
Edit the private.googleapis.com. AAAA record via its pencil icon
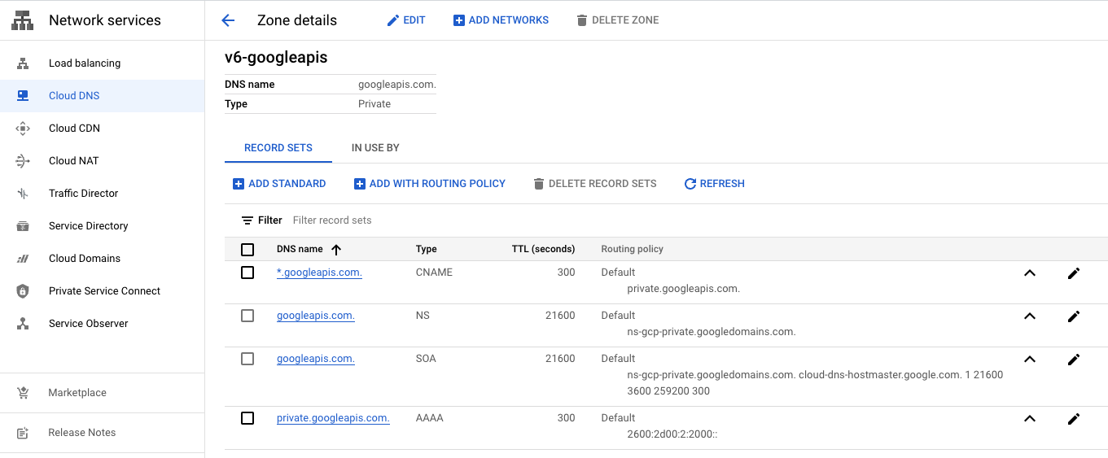(1073, 419)
